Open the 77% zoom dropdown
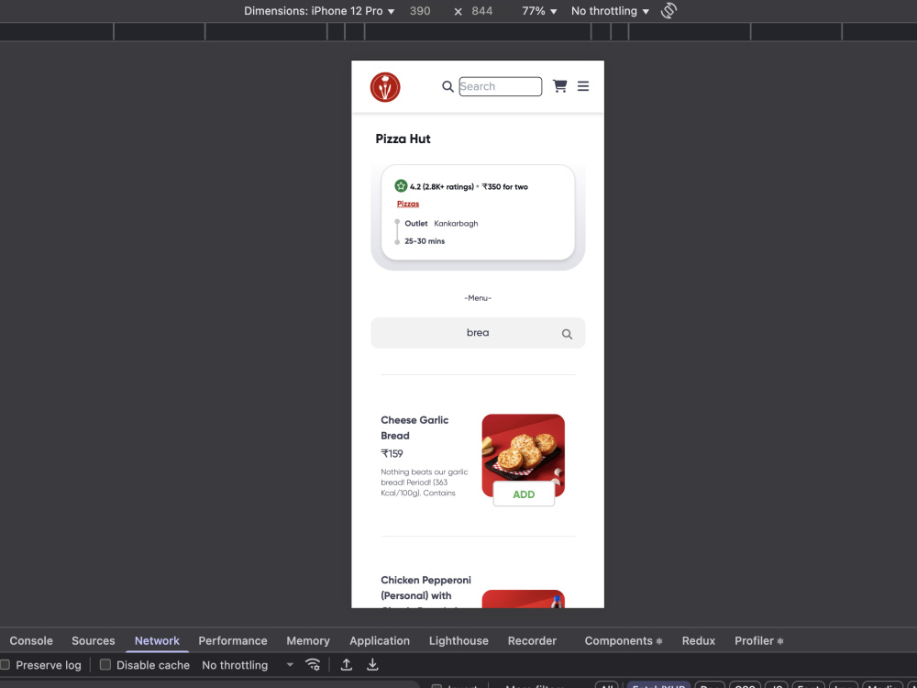 pyautogui.click(x=539, y=11)
